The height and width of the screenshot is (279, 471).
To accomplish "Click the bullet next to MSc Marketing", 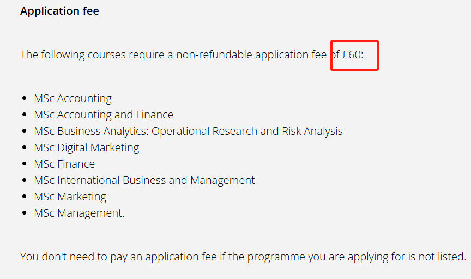I will (x=24, y=197).
